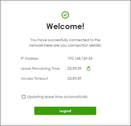131x126 pixels.
Task: Tick the empty square box beside Updating
Action: point(24,97)
